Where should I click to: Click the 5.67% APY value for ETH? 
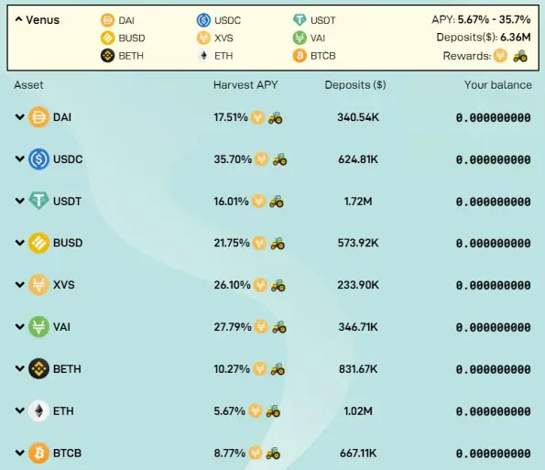pyautogui.click(x=229, y=410)
